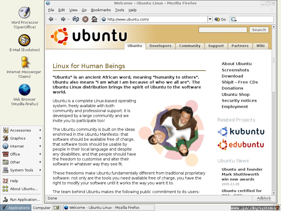Click the Firefox window taskbar entry
This screenshot has width=281, height=211.
(109, 208)
